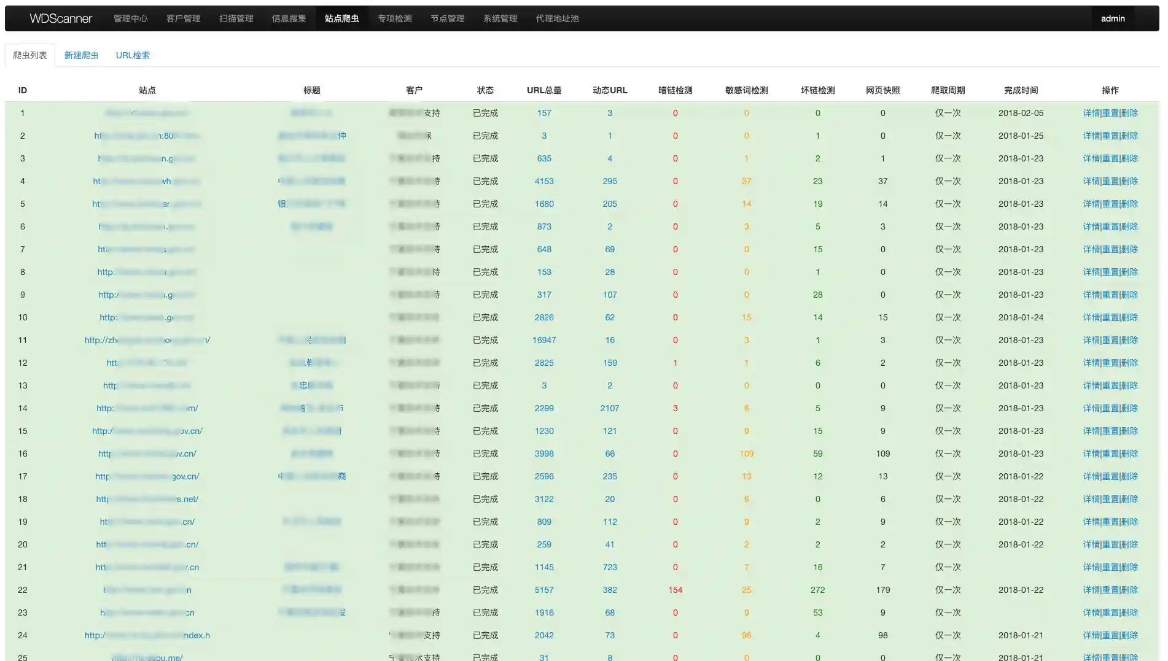This screenshot has height=661, width=1168.
Task: Open the dynamic URL count 723
Action: point(610,567)
